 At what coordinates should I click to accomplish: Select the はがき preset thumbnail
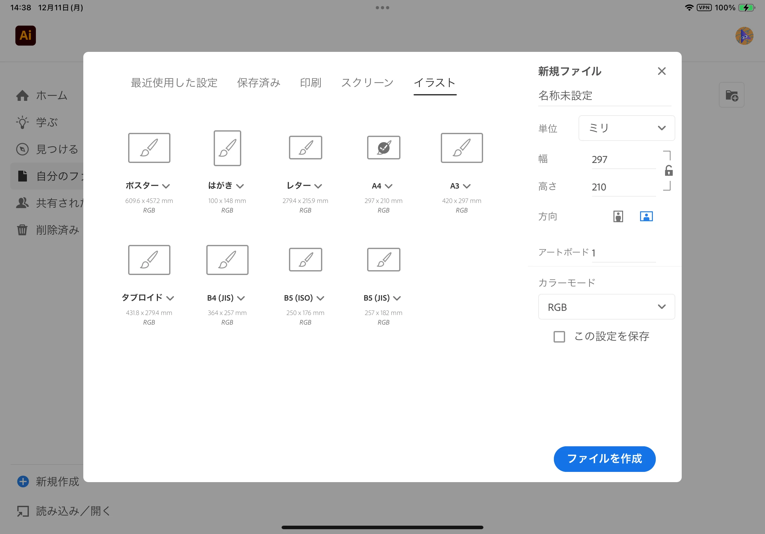227,148
